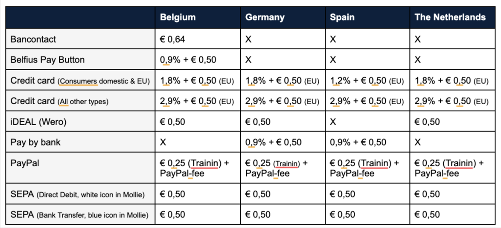
Task: Select Spain's 1,2% consumer credit card cell
Action: tap(367, 80)
